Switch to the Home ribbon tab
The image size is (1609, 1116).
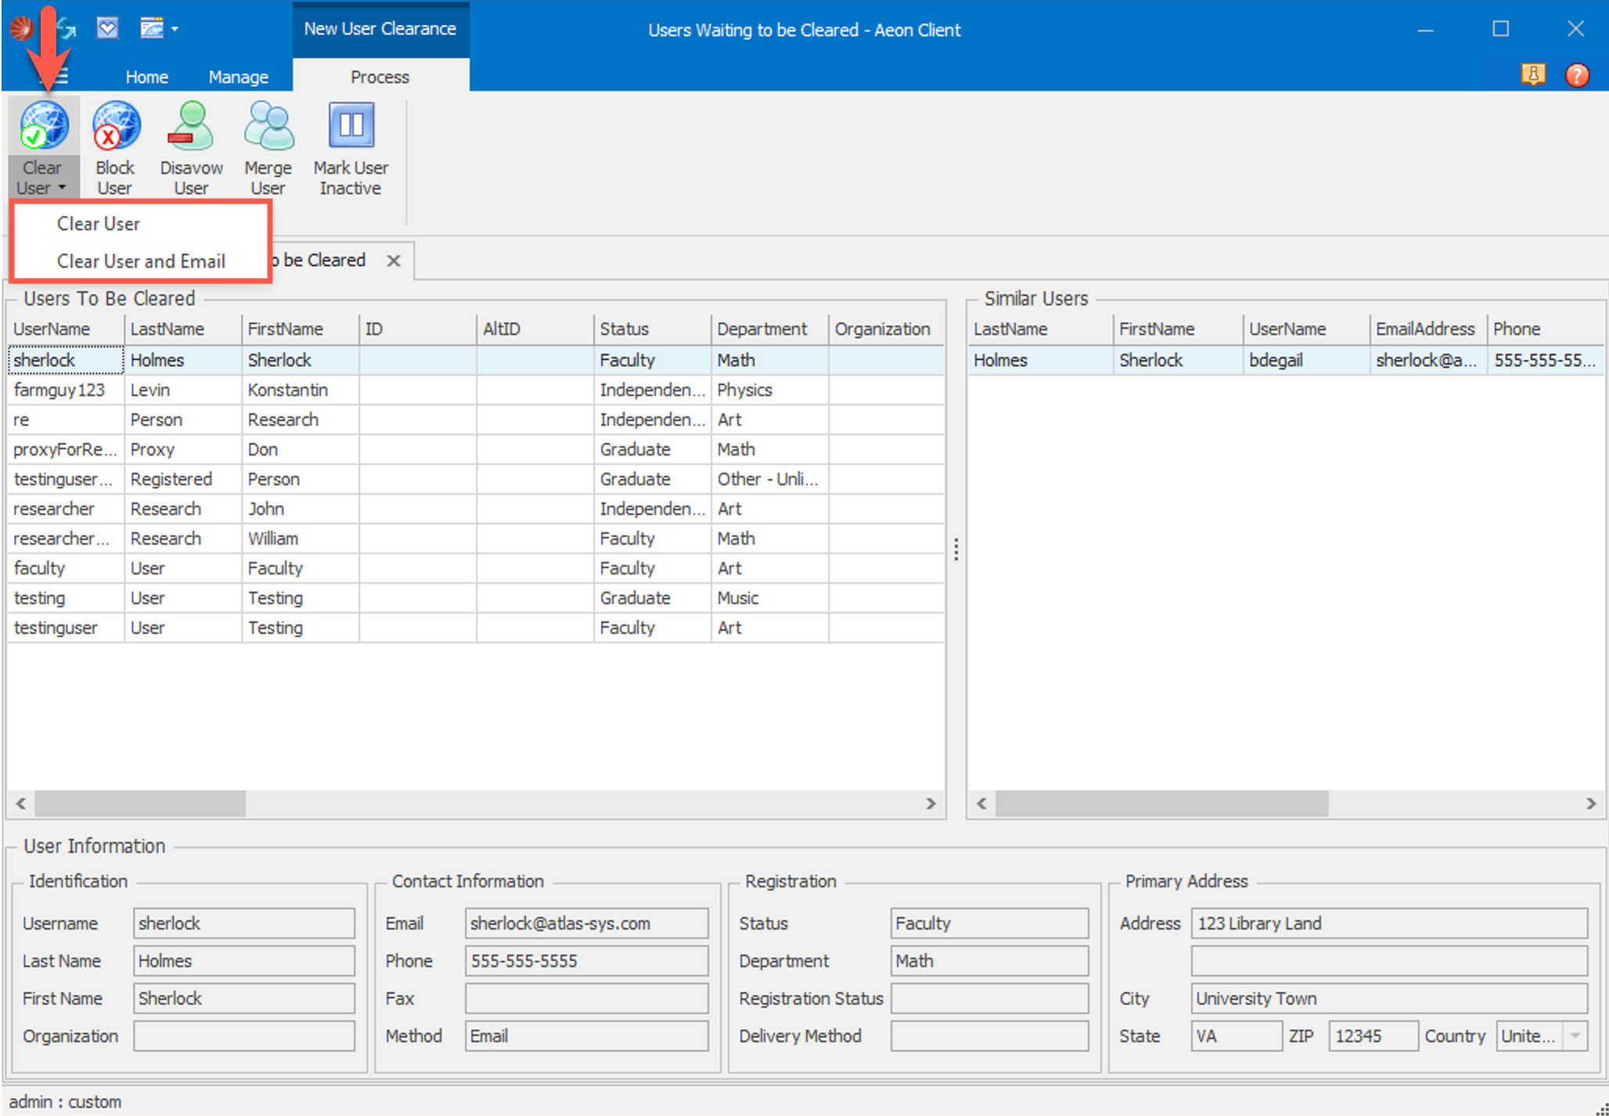(x=146, y=76)
